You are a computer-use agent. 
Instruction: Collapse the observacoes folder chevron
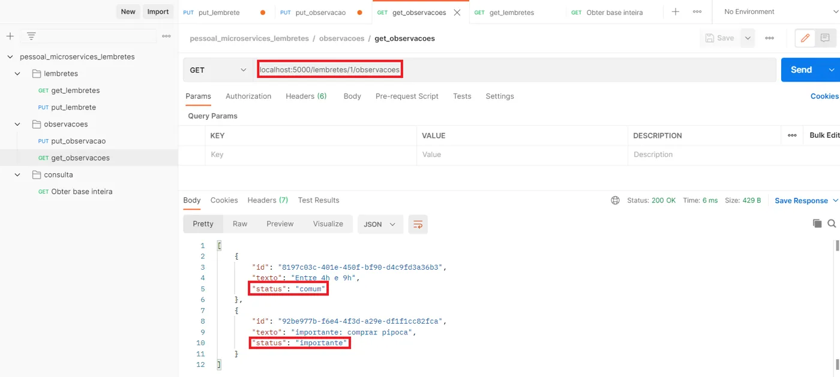(x=19, y=124)
